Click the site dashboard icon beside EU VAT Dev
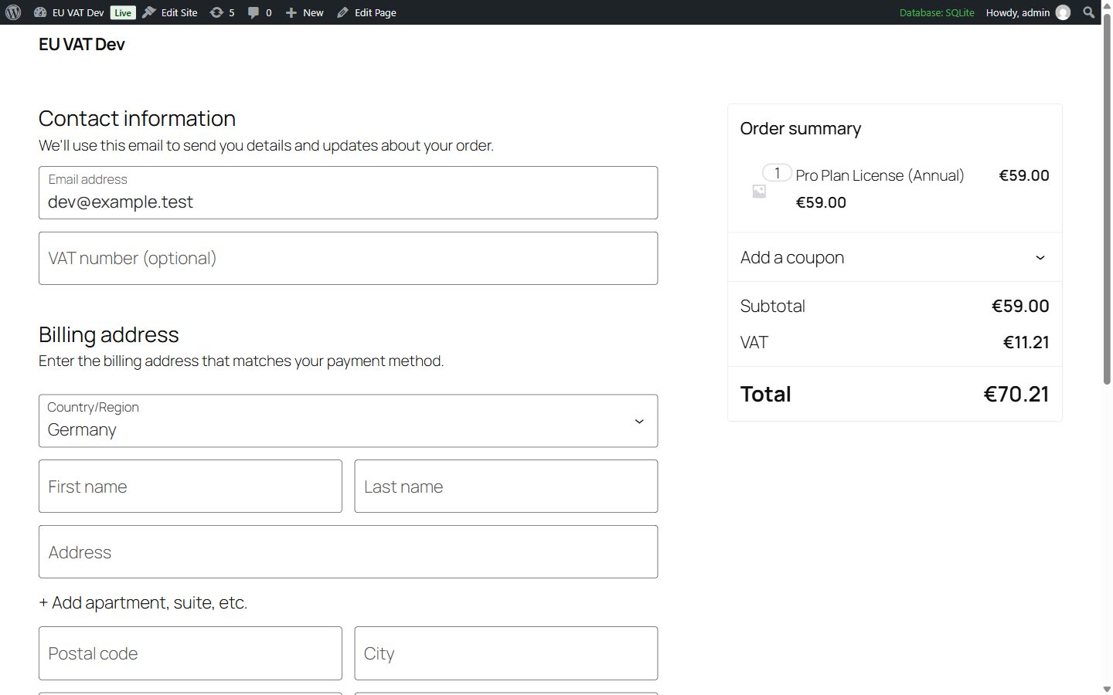This screenshot has width=1113, height=695. point(40,12)
